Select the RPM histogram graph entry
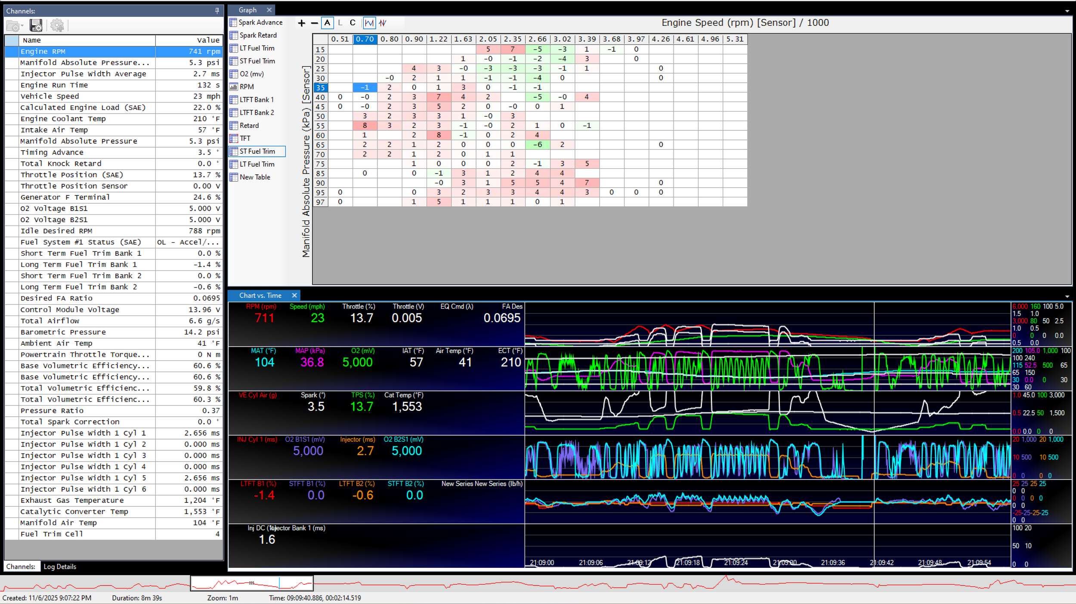This screenshot has height=604, width=1076. pos(246,87)
